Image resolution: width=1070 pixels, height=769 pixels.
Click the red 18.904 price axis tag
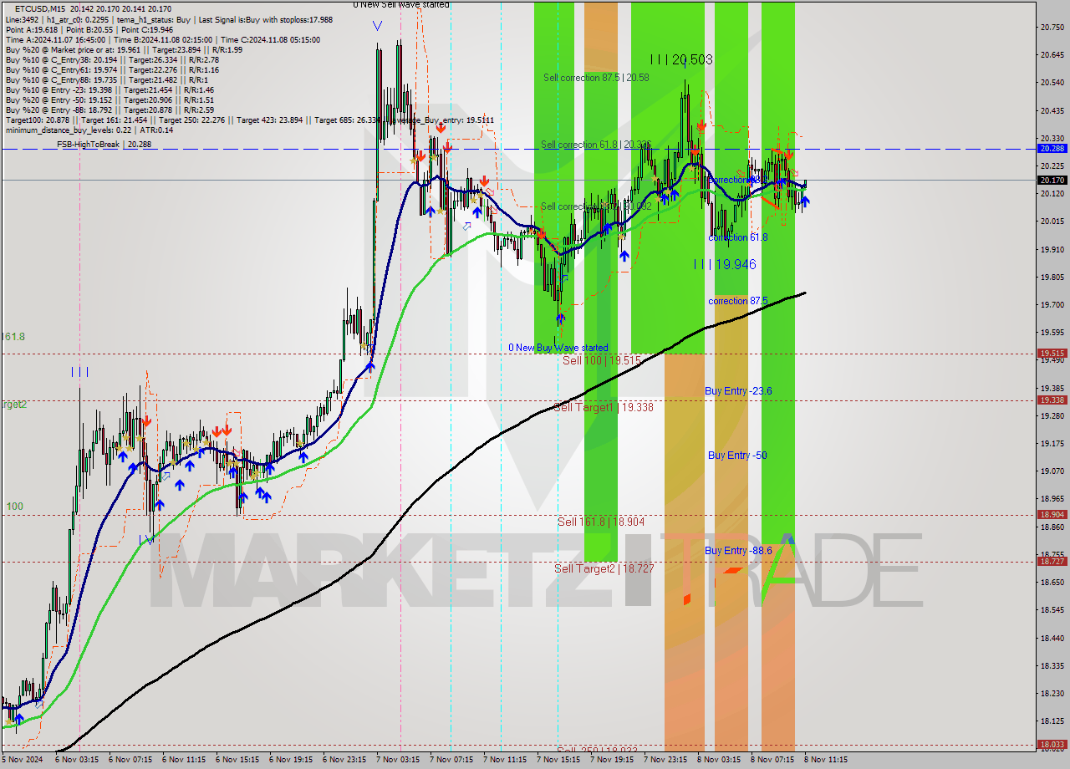tap(1052, 515)
